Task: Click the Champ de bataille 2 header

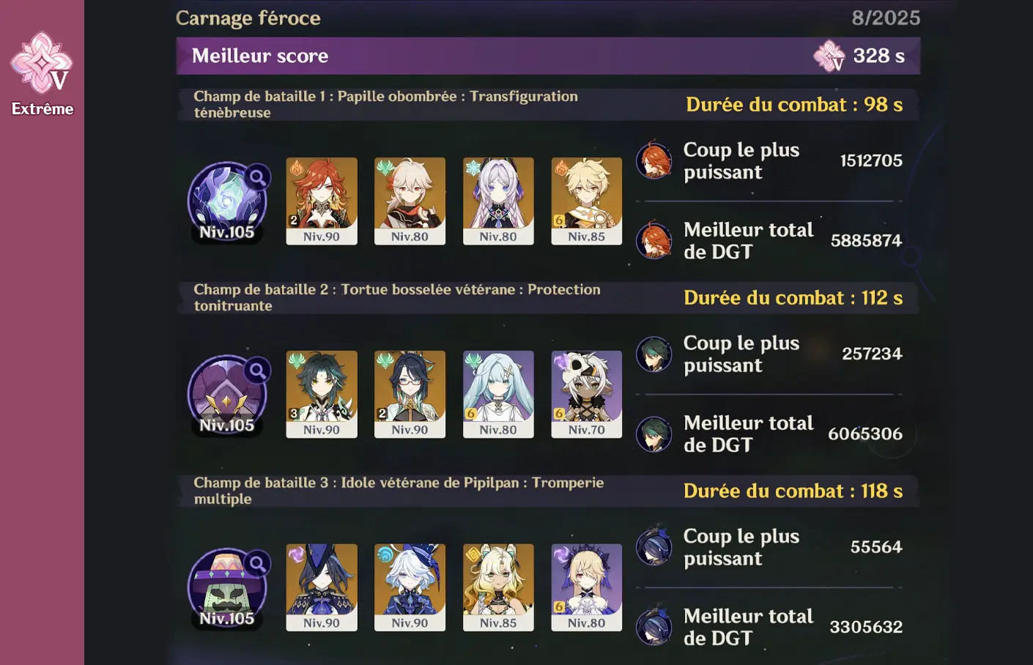Action: [x=548, y=298]
